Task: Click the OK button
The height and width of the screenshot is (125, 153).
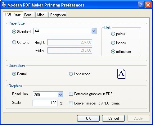Action: click(x=88, y=118)
